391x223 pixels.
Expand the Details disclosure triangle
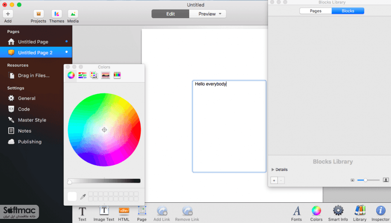click(273, 170)
